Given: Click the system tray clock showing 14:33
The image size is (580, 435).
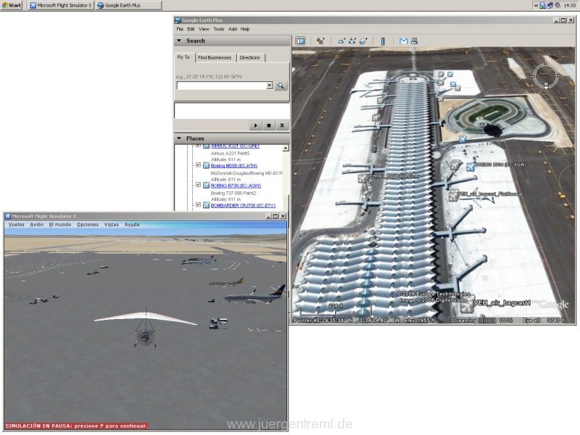Looking at the screenshot, I should 570,5.
